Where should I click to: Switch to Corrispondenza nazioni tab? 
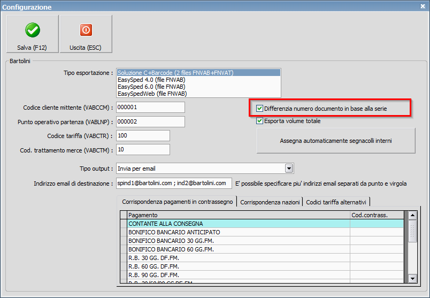point(270,202)
